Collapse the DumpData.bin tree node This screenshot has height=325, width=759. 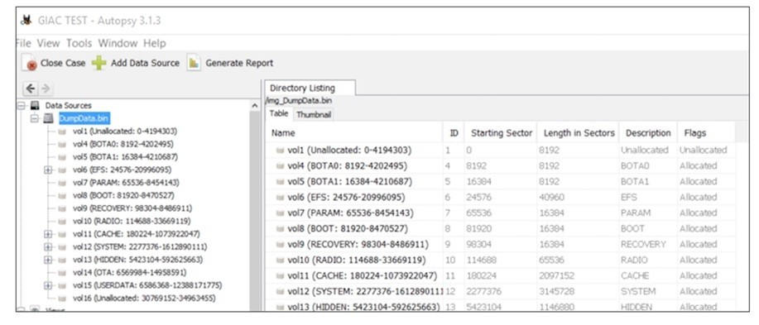pyautogui.click(x=34, y=118)
